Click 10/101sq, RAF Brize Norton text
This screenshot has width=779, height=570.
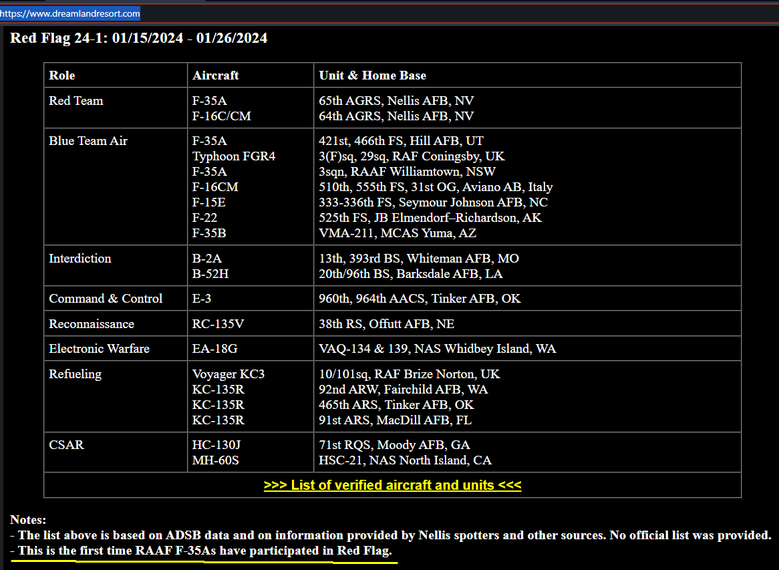tap(410, 374)
